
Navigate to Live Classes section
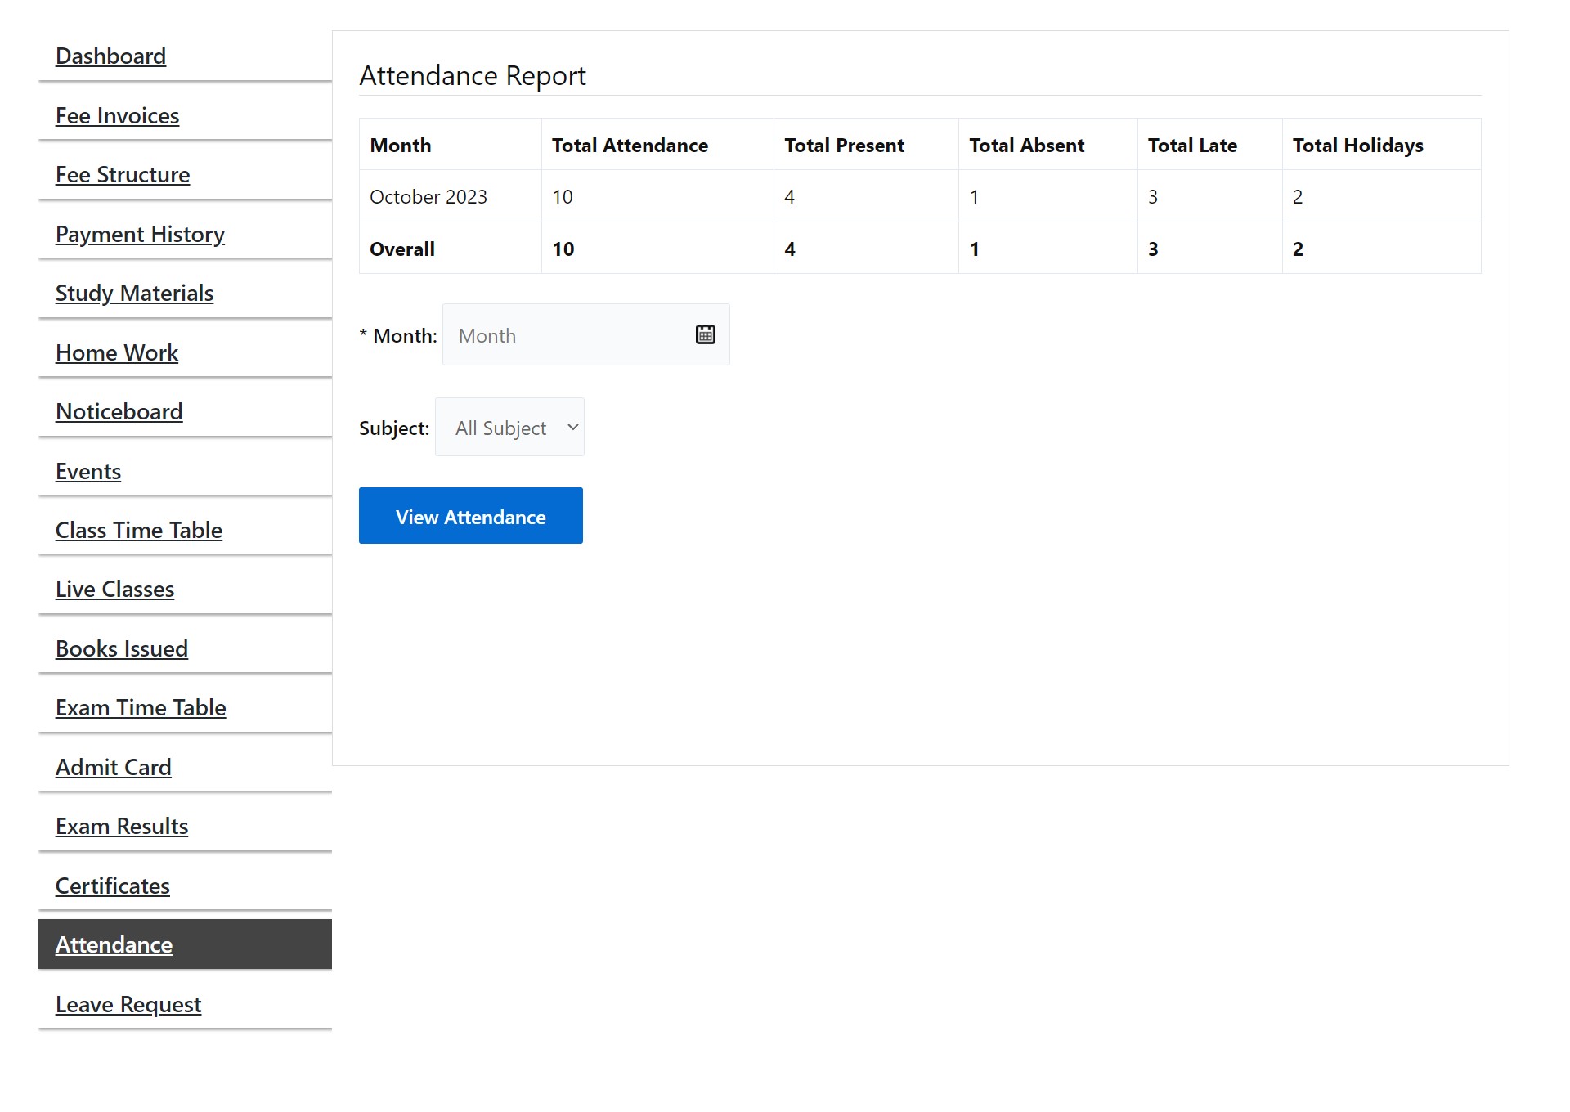coord(114,589)
